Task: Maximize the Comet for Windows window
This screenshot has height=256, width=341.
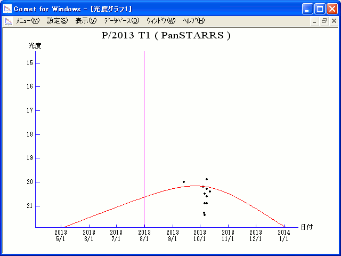Action: [x=320, y=9]
